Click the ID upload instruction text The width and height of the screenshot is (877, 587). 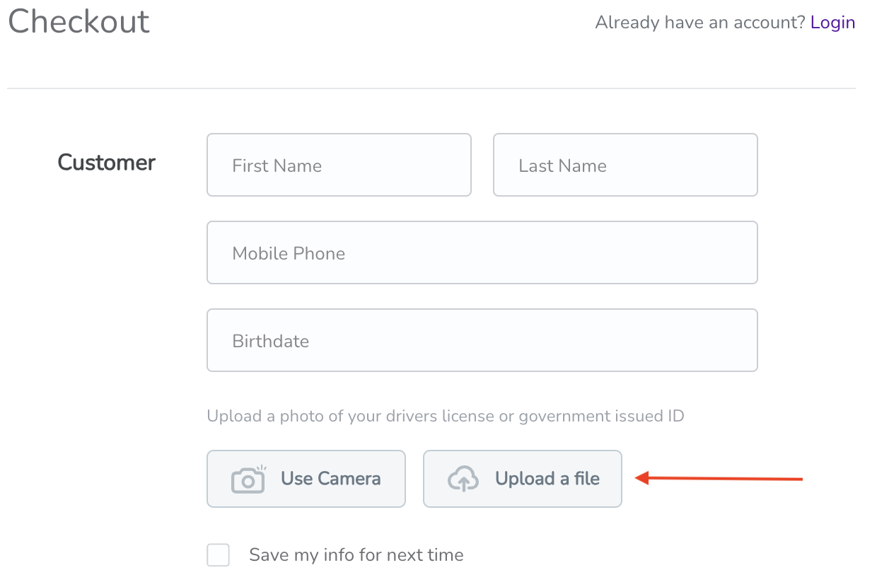pyautogui.click(x=446, y=416)
